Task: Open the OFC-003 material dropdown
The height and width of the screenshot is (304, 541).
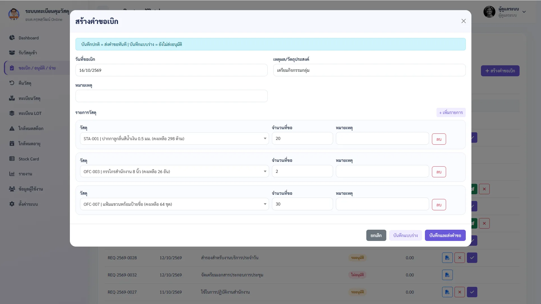Action: click(174, 171)
